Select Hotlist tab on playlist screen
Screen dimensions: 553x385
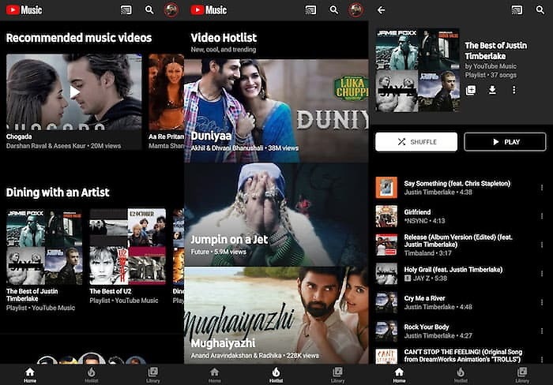pos(461,375)
